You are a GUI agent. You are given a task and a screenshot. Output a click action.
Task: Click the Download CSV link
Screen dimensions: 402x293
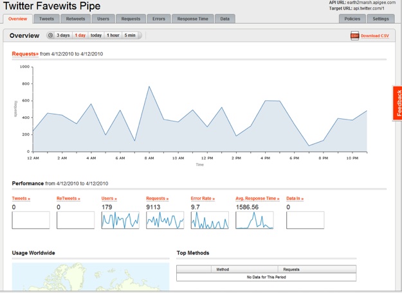point(374,36)
